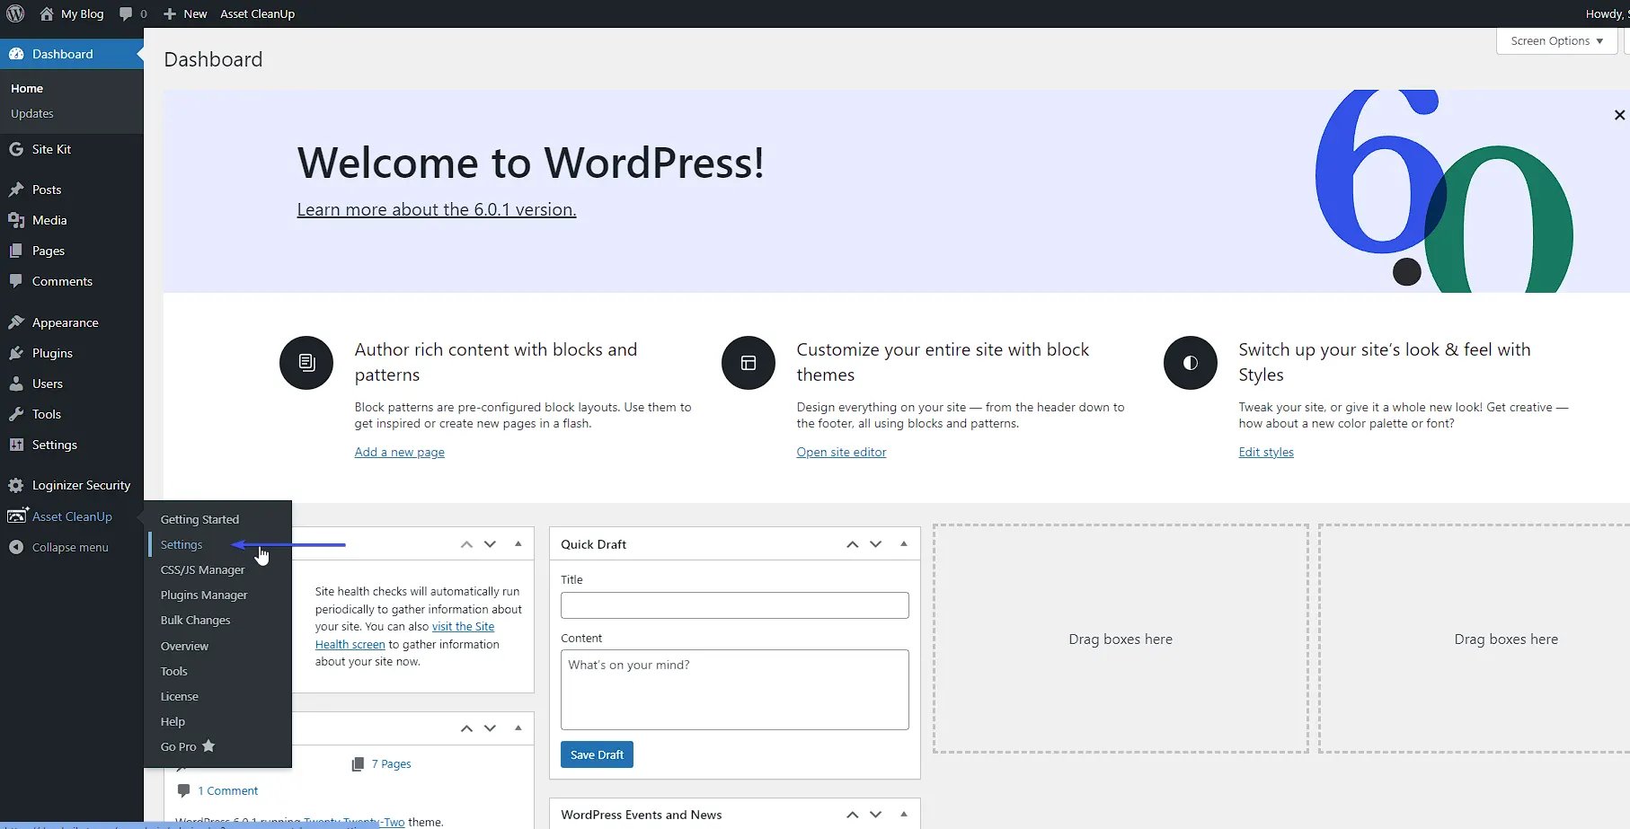Open the 7 Pages link
The height and width of the screenshot is (829, 1630).
pyautogui.click(x=391, y=763)
